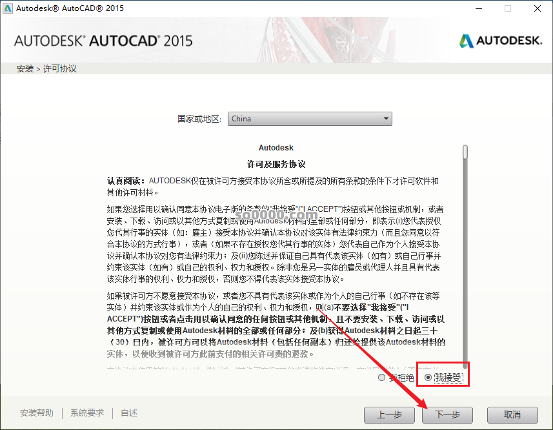
Task: Click the Autodesk icon in the title bar
Action: coord(9,8)
